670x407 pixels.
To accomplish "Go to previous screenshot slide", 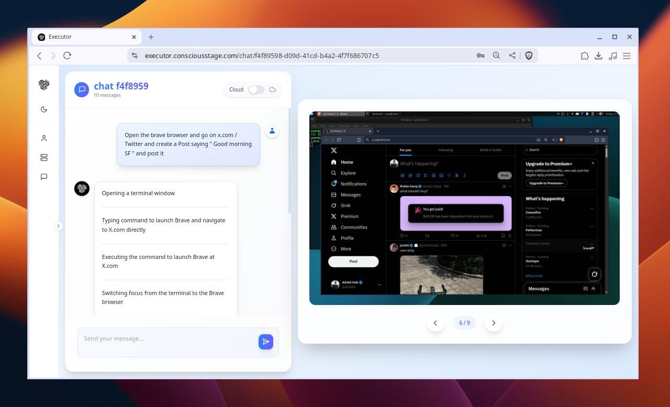I will (435, 323).
